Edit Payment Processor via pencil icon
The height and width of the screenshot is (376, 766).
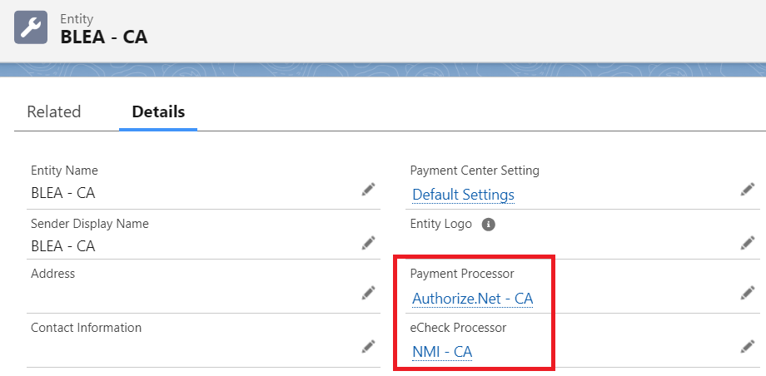click(x=747, y=293)
